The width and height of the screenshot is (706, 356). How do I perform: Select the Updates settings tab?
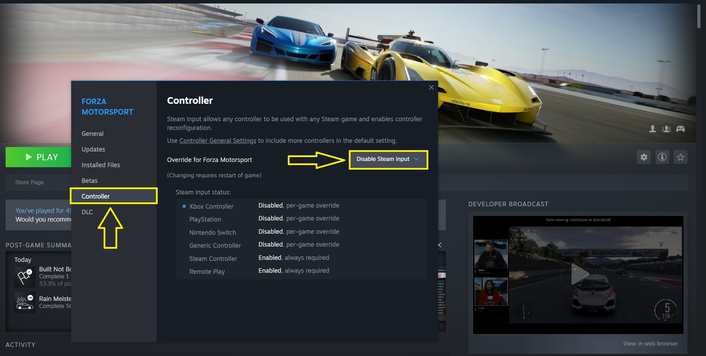click(93, 149)
